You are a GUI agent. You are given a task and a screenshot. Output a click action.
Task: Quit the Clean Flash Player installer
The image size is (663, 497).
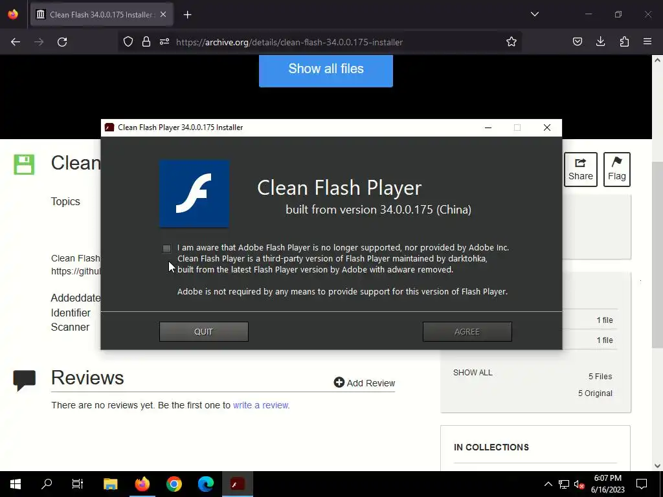[x=204, y=332]
